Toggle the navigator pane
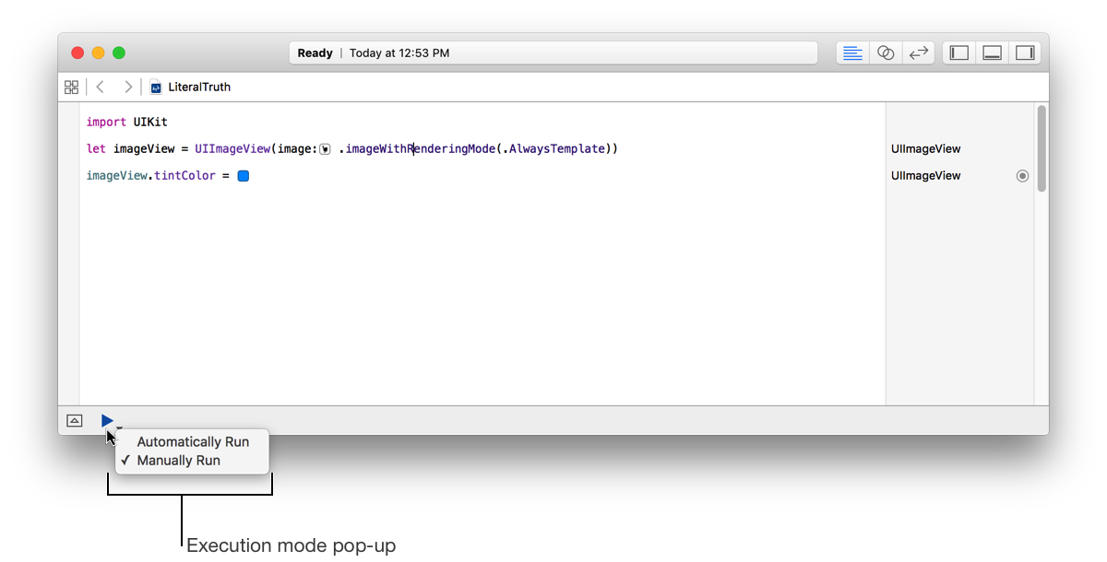This screenshot has width=1107, height=562. (959, 53)
